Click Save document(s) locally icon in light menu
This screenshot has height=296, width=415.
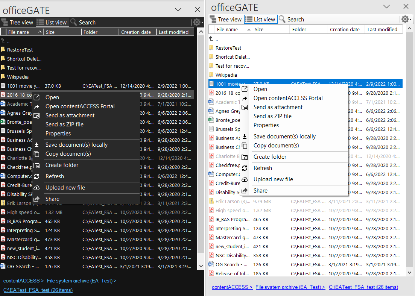[x=245, y=137]
